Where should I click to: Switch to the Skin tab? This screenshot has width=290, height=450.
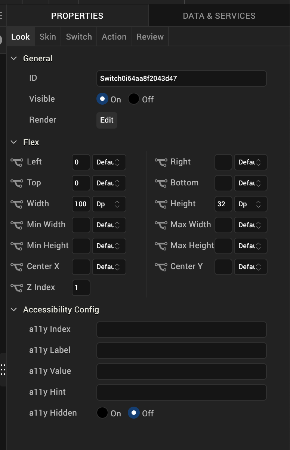point(48,37)
